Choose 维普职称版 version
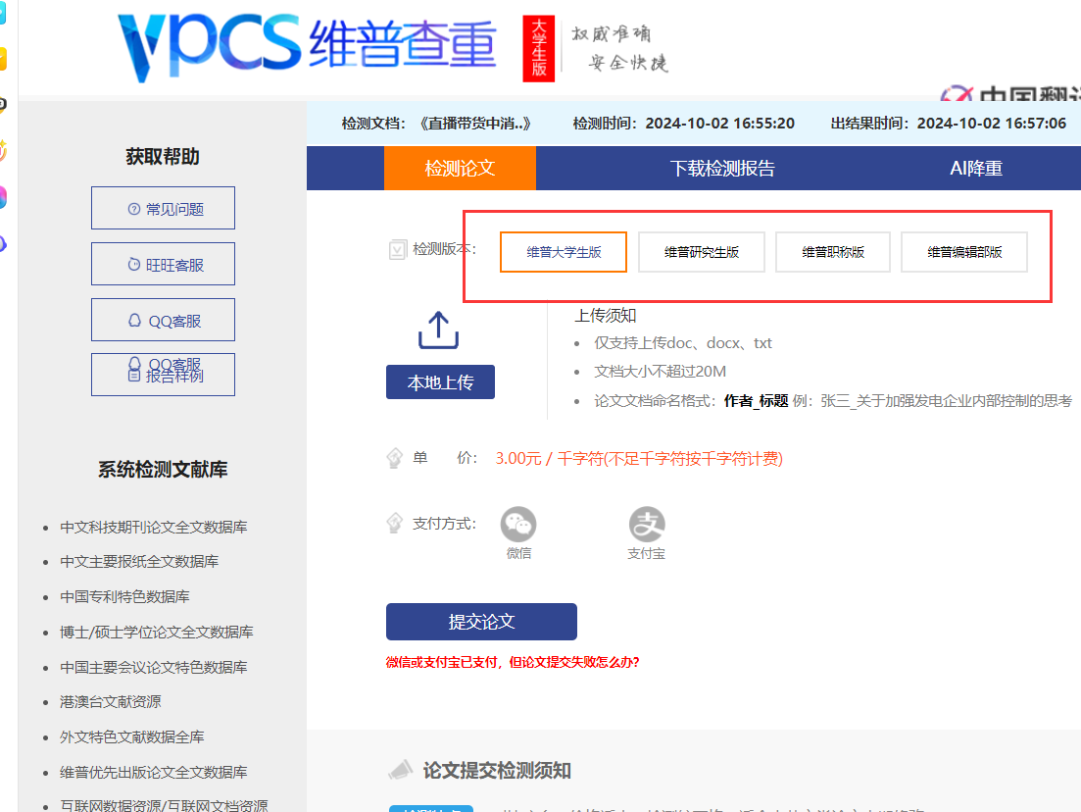This screenshot has width=1081, height=812. click(x=833, y=252)
